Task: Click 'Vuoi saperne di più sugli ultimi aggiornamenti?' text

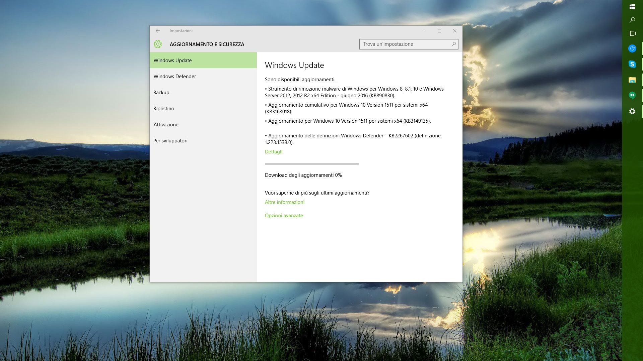Action: tap(317, 193)
